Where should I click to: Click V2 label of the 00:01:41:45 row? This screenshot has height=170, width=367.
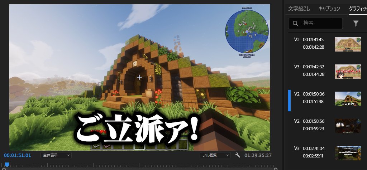tap(297, 39)
